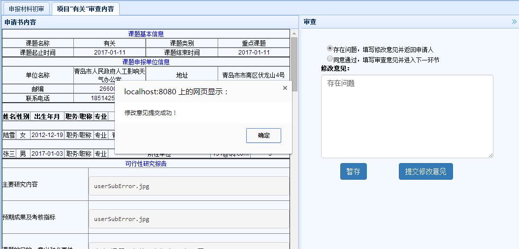Click the 修改意见提交成功 message text
Viewport: 519px width, 249px height.
tap(151, 113)
